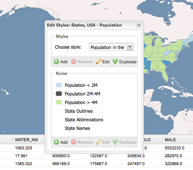This screenshot has width=193, height=170.
Task: Open the Choose style dropdown arrow
Action: 130,47
